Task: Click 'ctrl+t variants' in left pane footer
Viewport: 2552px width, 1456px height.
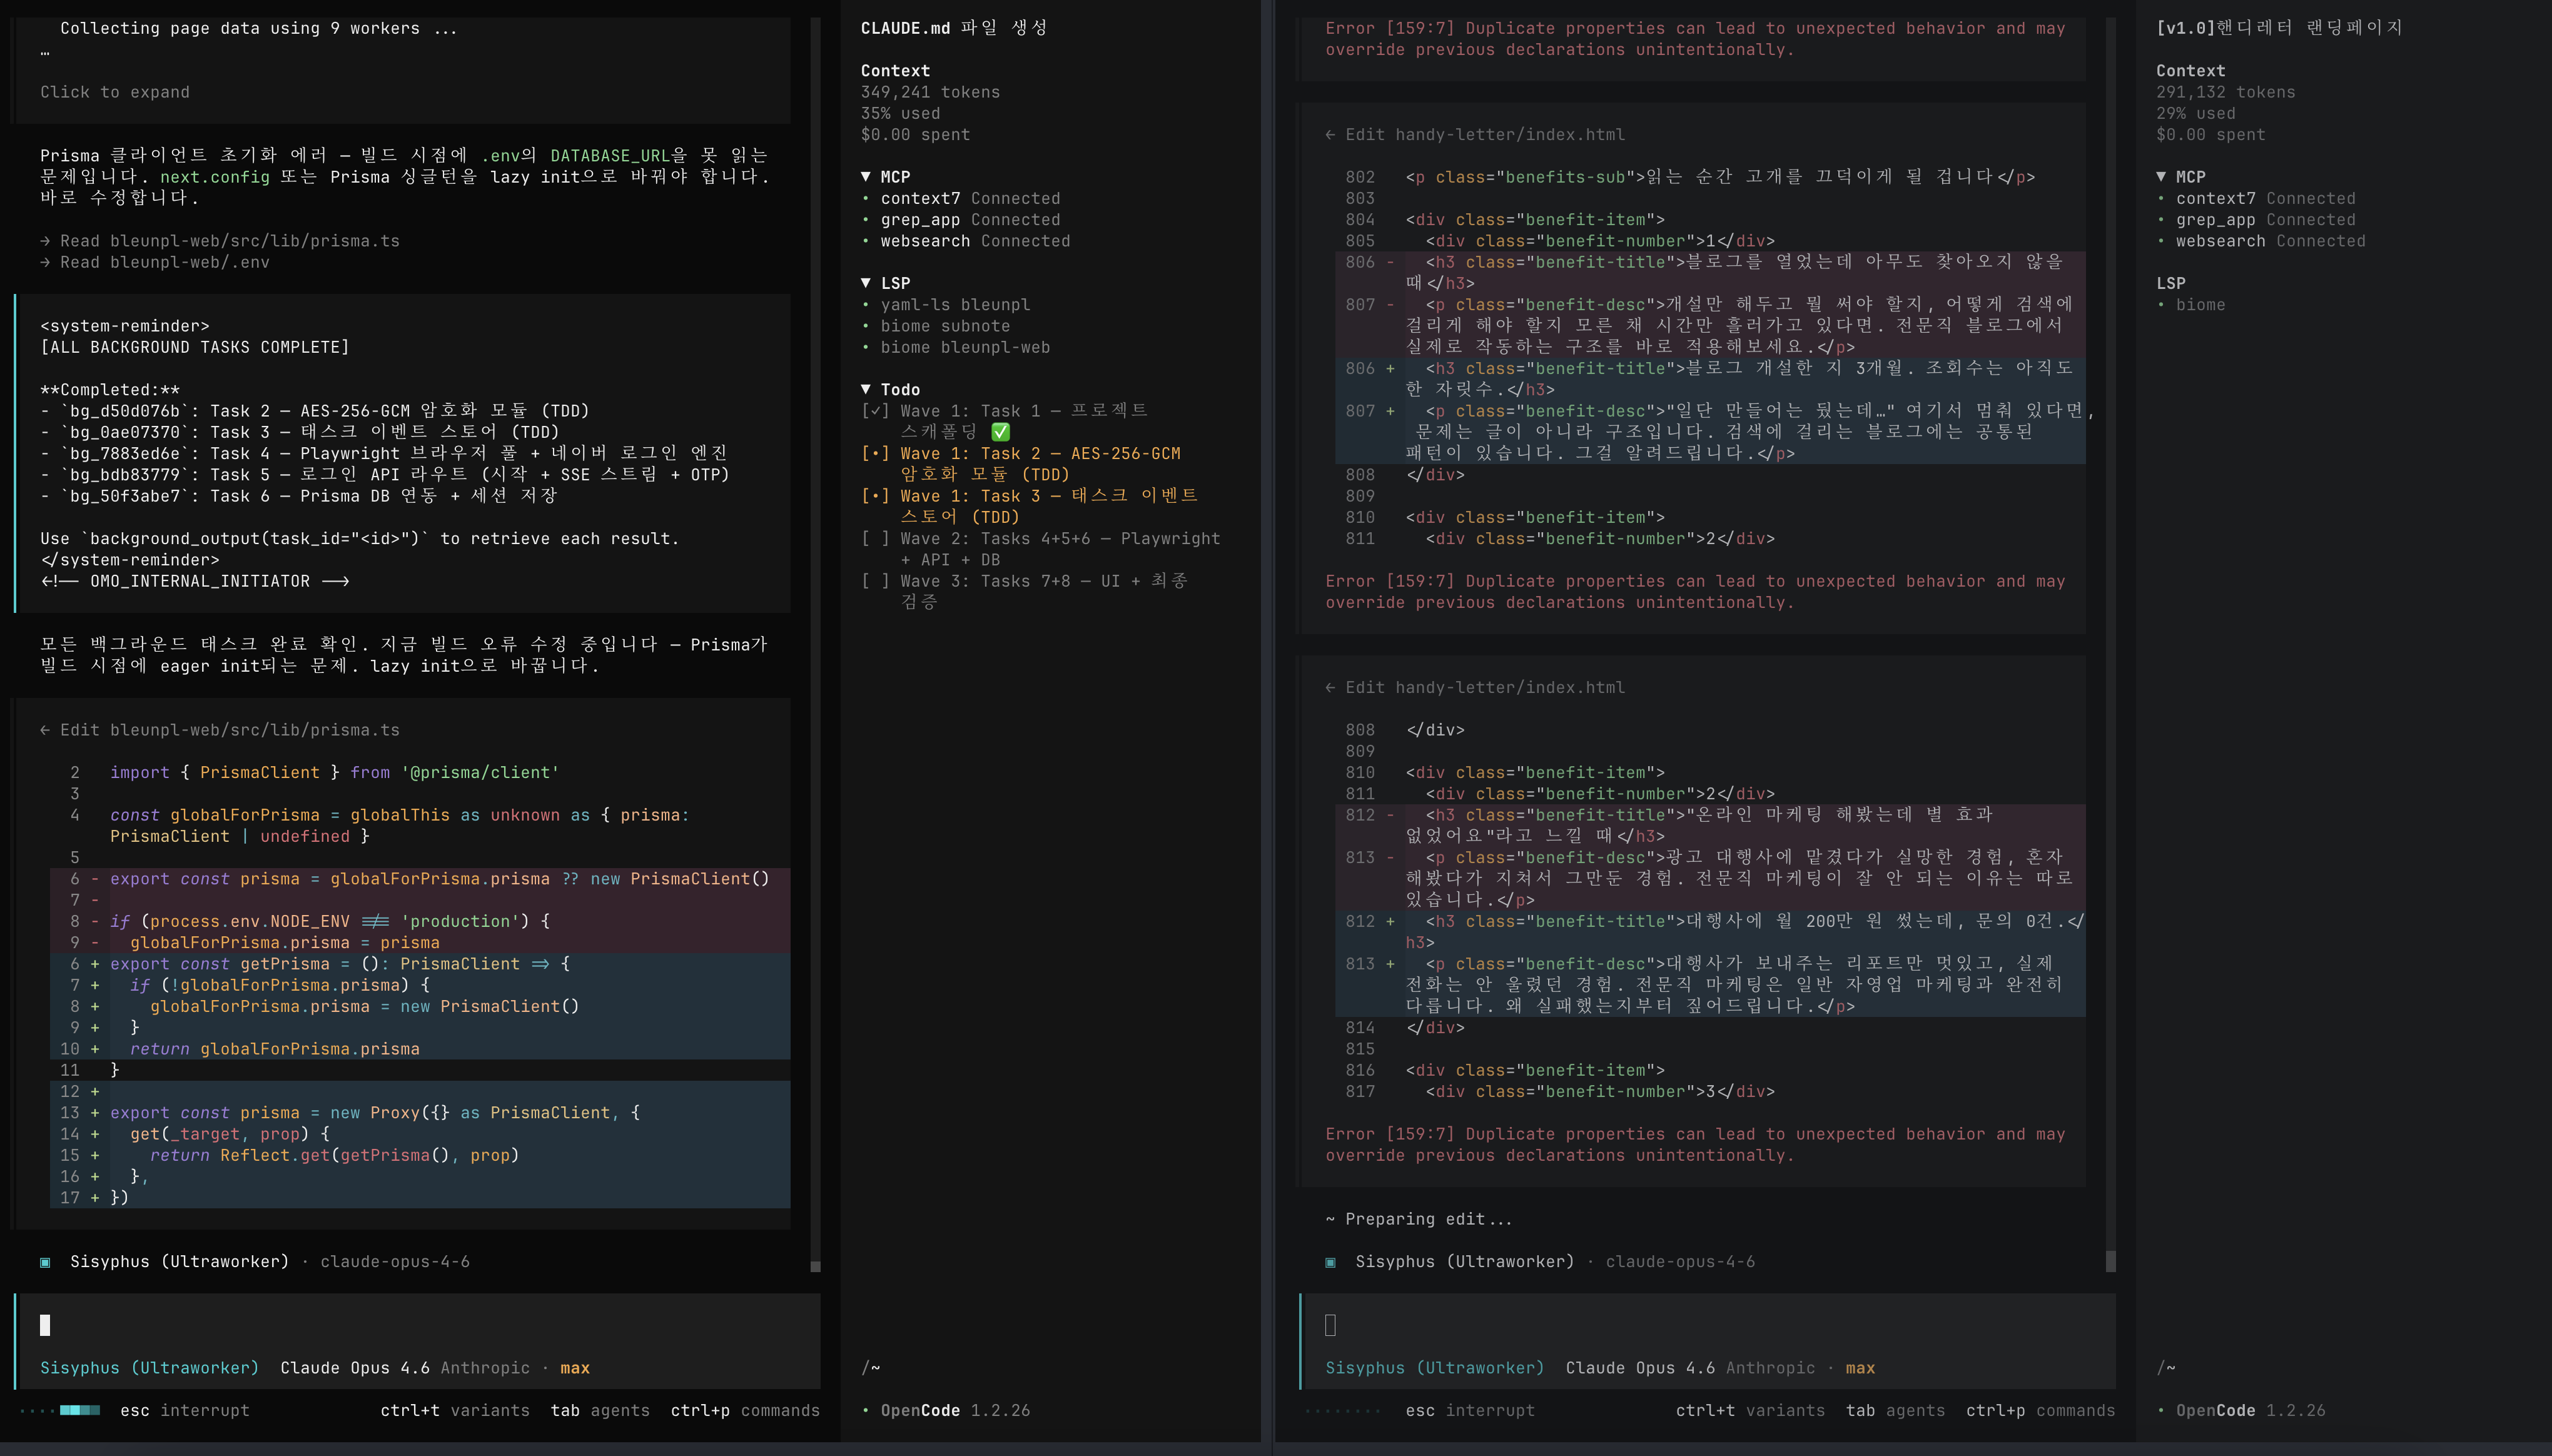Action: point(455,1411)
